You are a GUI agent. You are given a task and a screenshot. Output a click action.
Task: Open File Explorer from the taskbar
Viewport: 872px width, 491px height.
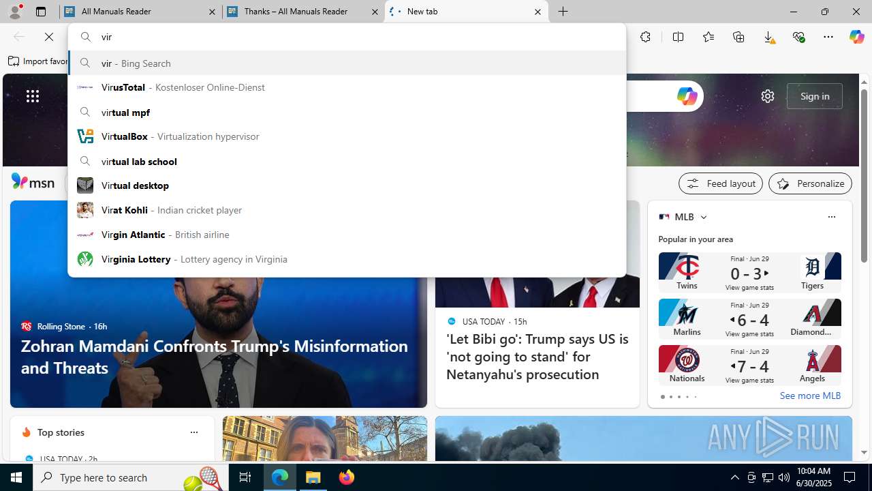pyautogui.click(x=313, y=477)
